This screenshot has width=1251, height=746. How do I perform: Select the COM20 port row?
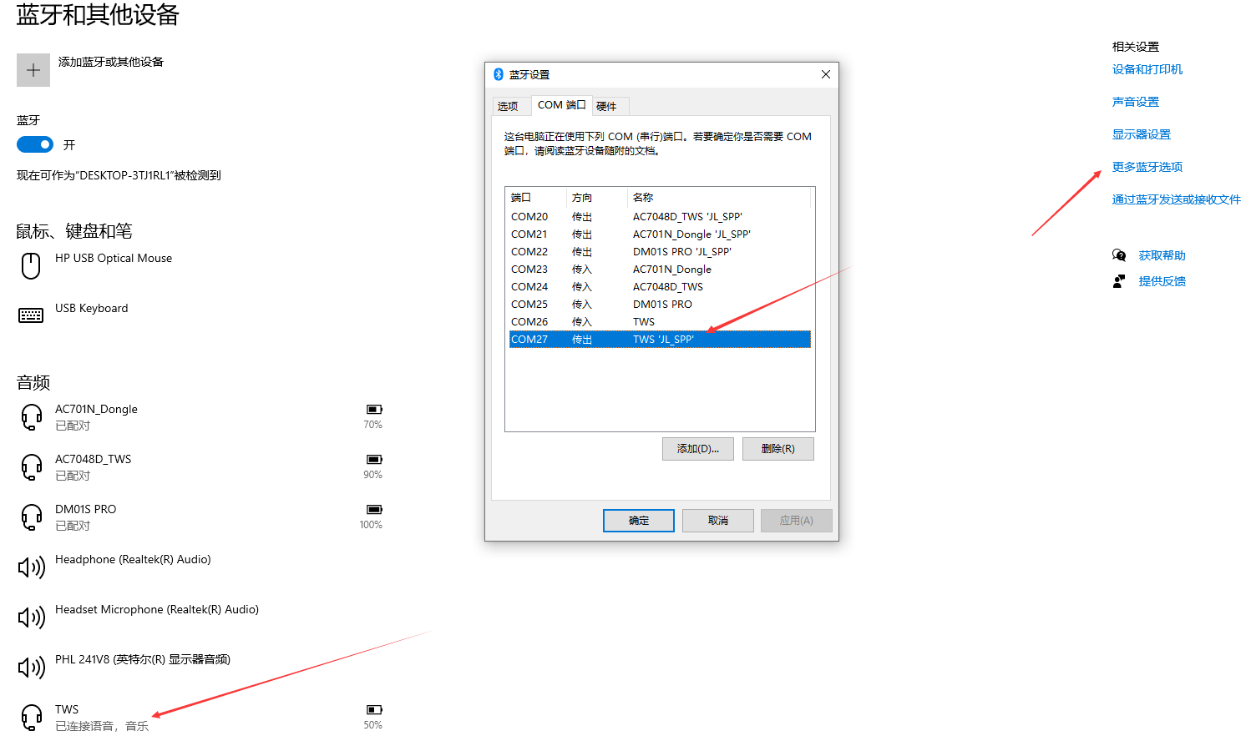(x=660, y=217)
